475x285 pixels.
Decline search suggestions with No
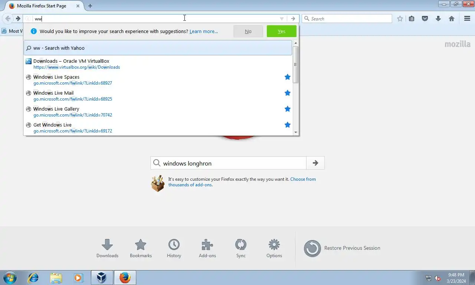click(248, 31)
